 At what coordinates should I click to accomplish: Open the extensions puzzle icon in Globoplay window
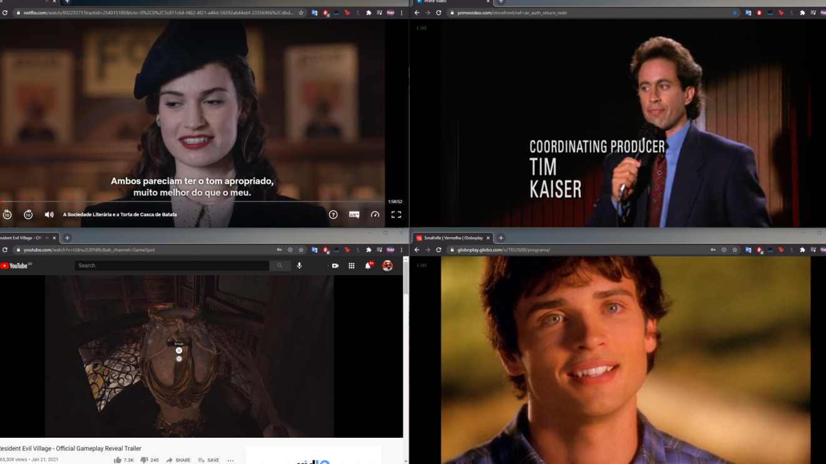802,250
